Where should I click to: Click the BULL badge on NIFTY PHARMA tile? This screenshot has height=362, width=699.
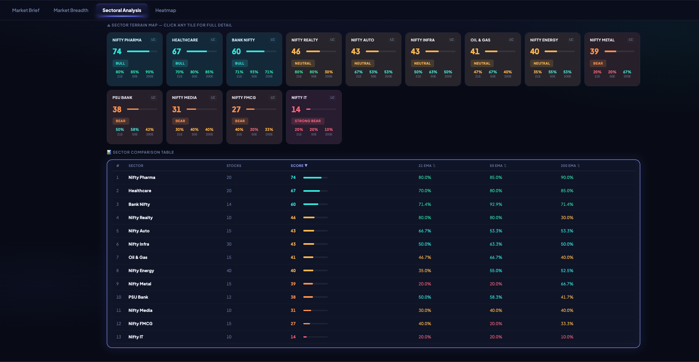pos(120,63)
